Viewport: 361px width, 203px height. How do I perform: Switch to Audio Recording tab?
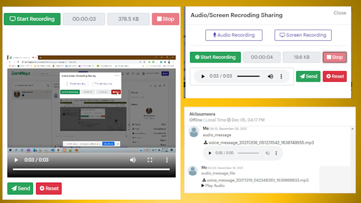click(234, 35)
